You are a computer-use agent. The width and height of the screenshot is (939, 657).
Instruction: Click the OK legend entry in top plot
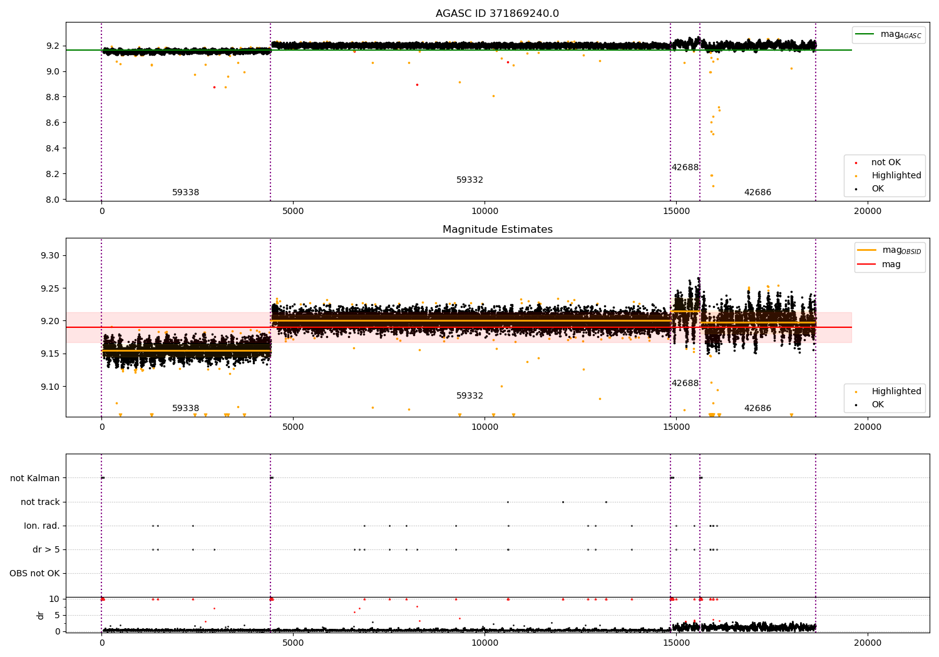[878, 189]
